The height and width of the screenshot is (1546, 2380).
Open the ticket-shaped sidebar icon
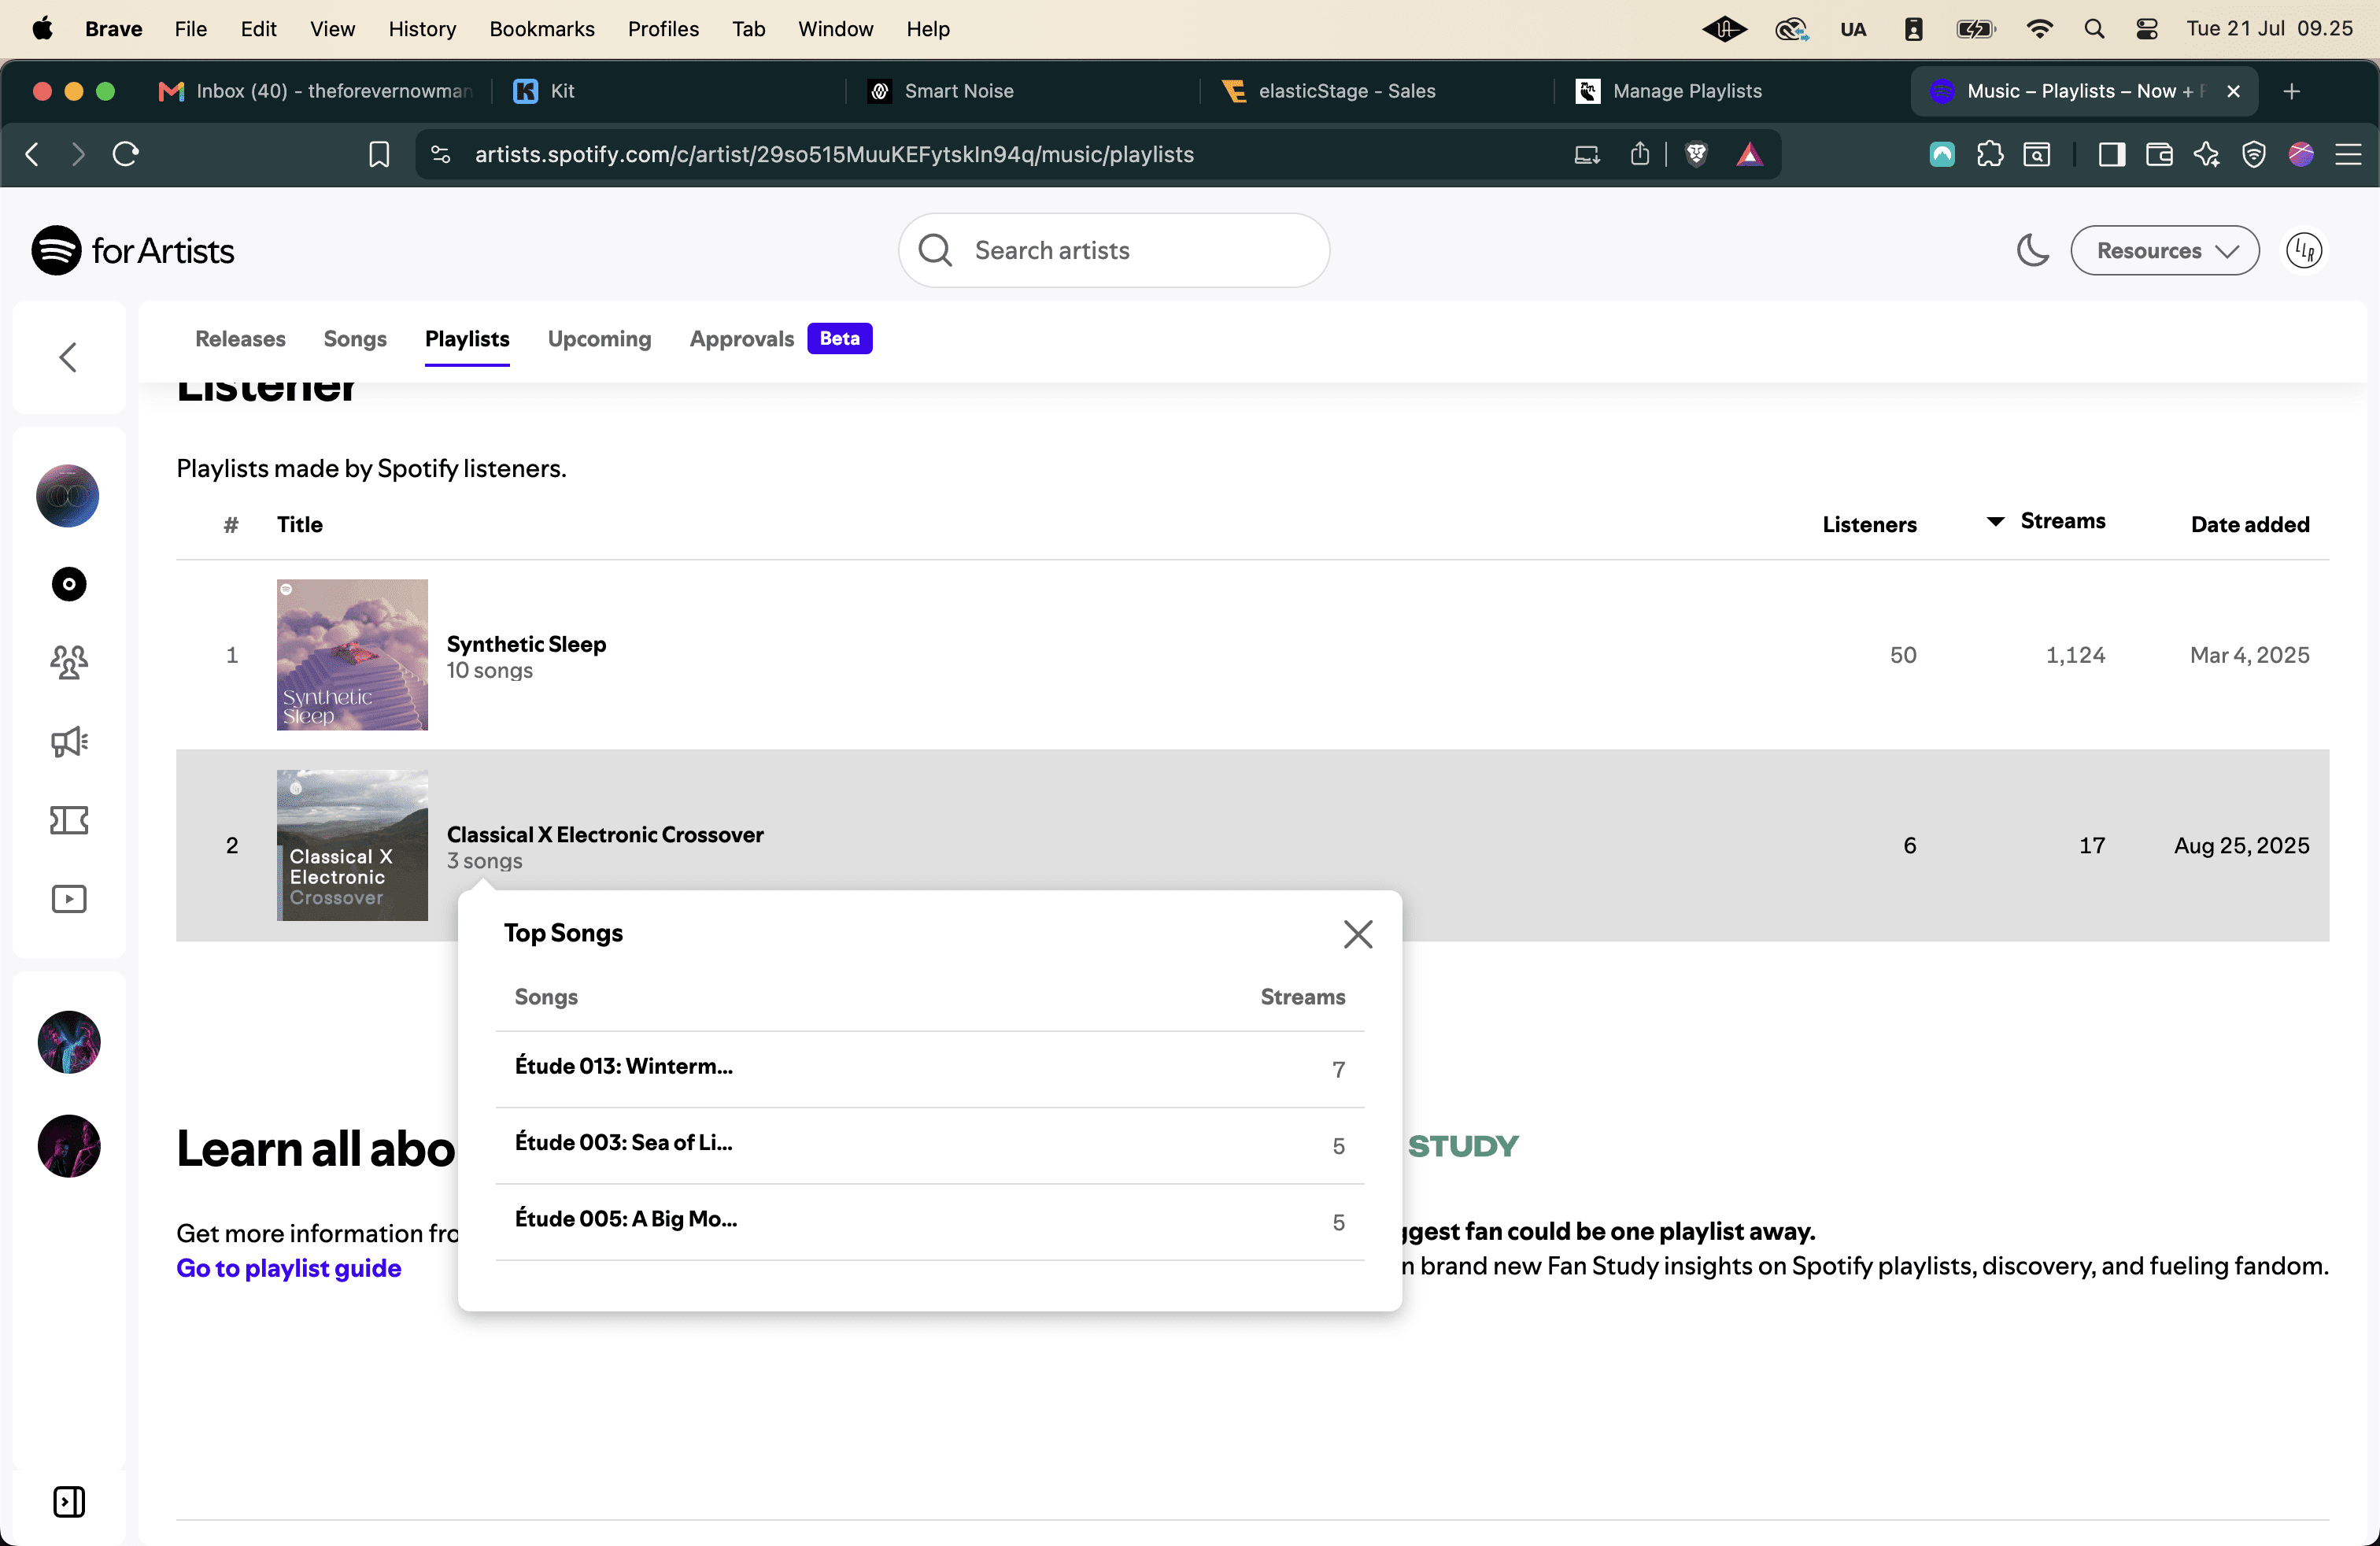69,820
